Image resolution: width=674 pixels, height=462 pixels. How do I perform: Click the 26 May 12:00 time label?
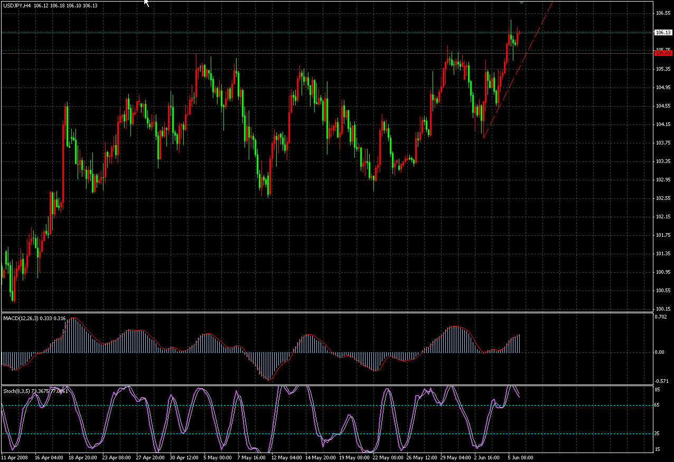tap(422, 458)
